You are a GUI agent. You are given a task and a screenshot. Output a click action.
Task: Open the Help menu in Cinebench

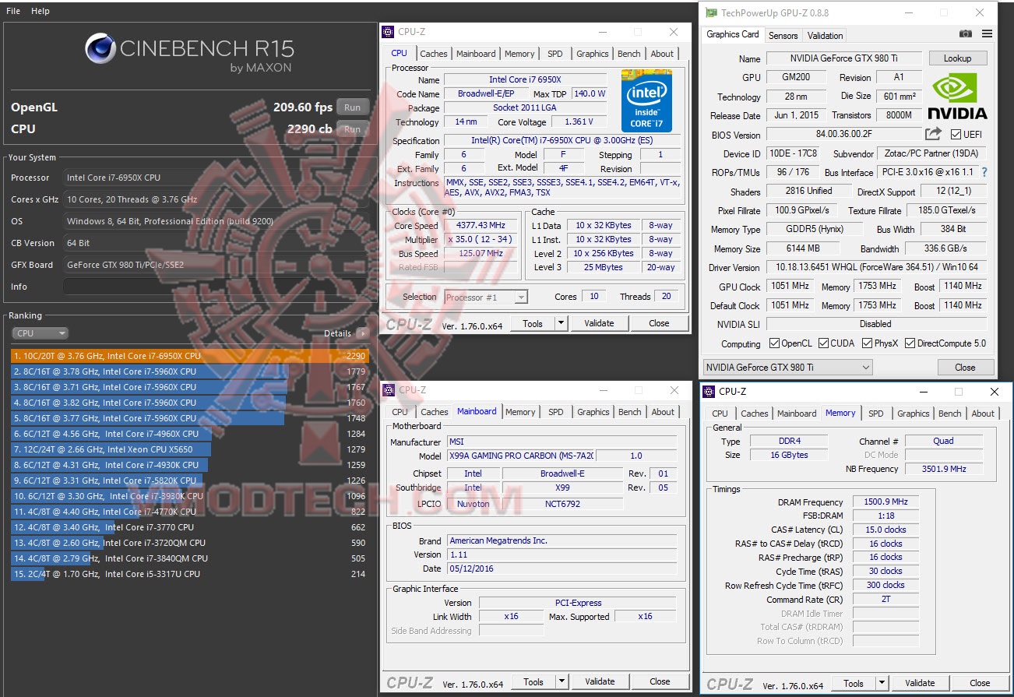click(x=40, y=12)
